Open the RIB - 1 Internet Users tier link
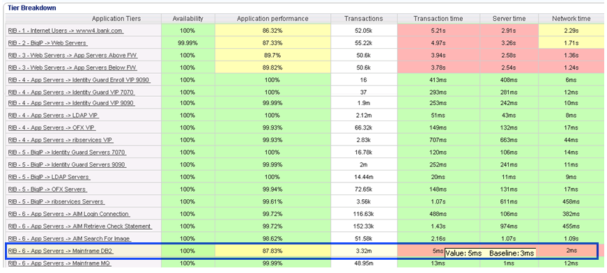 tap(66, 31)
